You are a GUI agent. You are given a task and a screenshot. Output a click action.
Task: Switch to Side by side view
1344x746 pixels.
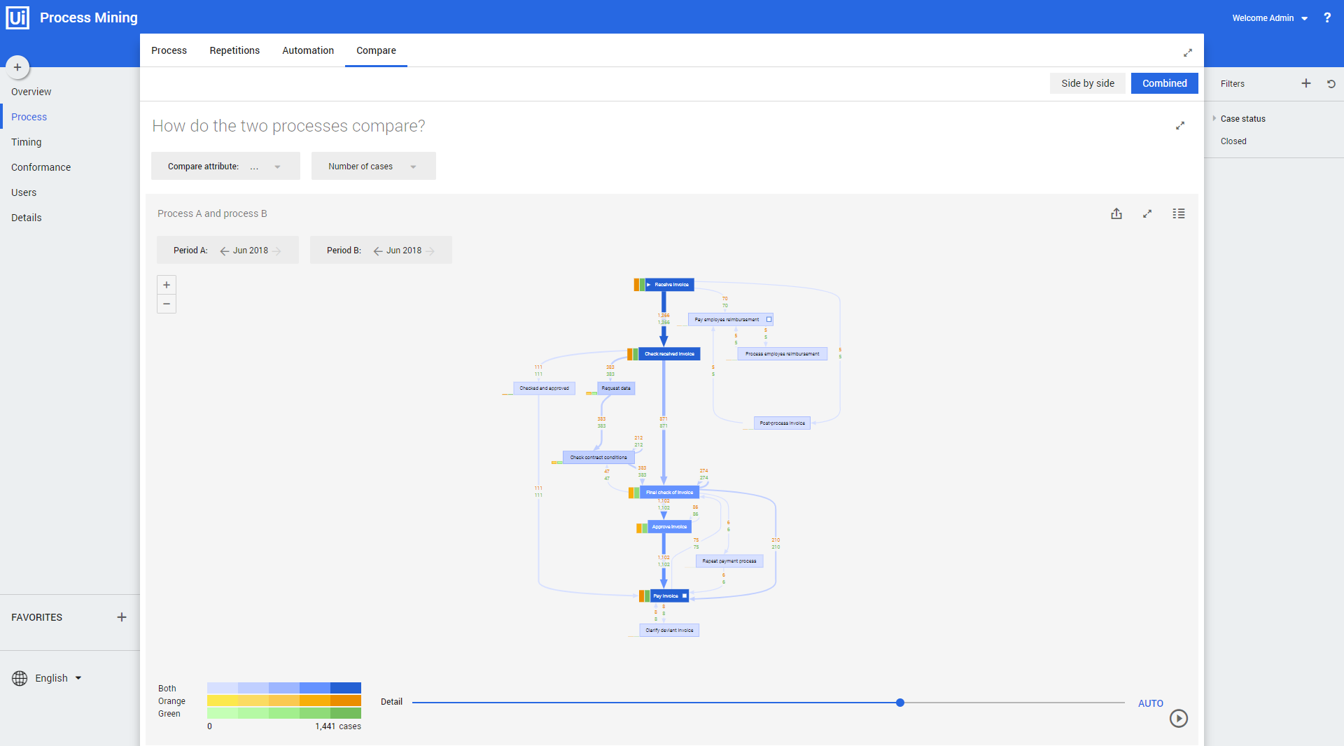1087,83
